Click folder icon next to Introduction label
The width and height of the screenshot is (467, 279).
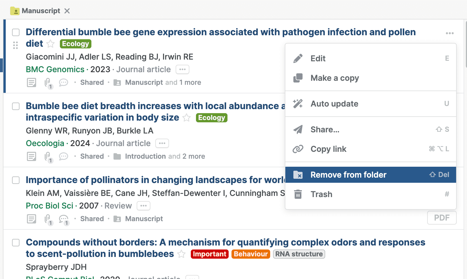pos(117,156)
